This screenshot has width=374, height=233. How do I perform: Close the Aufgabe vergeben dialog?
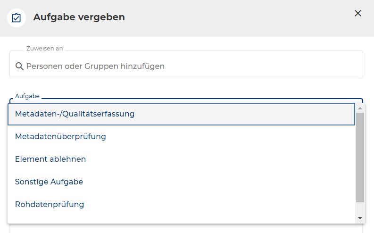click(358, 13)
